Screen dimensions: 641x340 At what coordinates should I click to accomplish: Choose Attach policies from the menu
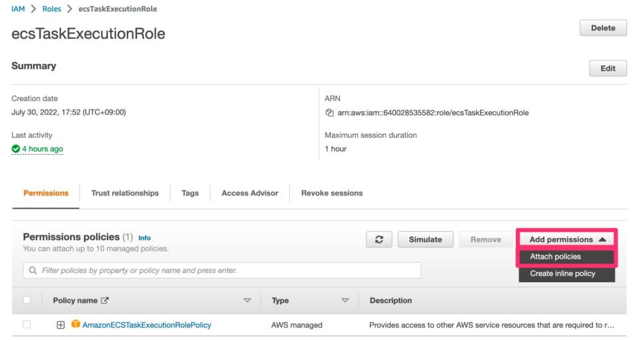pyautogui.click(x=556, y=257)
